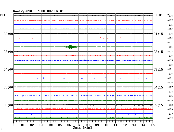Click the thick black trace at 06:00 CET
Image resolution: width=174 pixels, height=132 pixels.
point(110,105)
